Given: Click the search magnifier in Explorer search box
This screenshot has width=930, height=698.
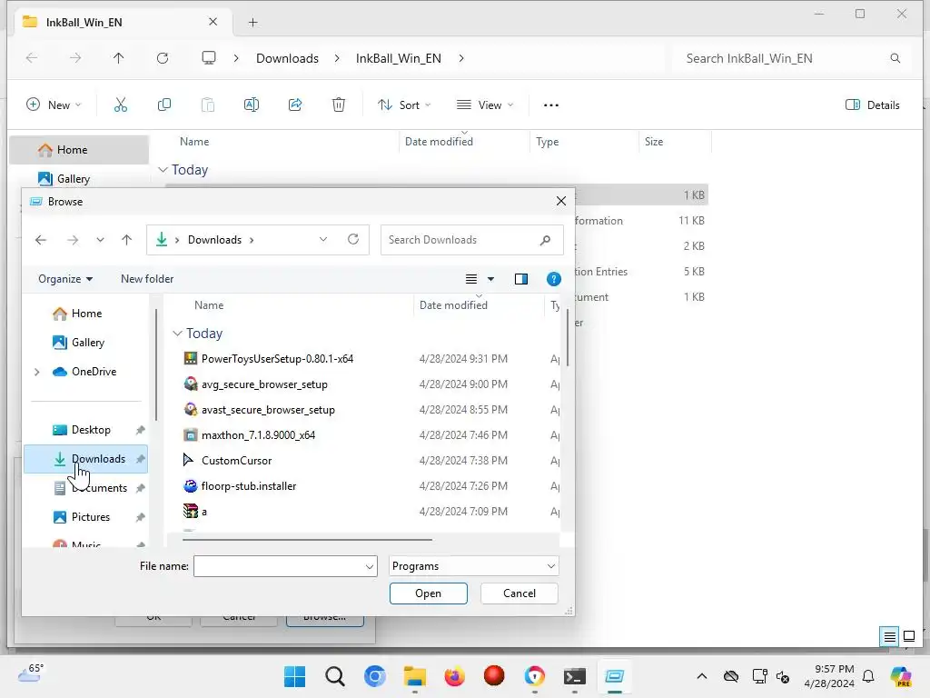Looking at the screenshot, I should tap(895, 58).
